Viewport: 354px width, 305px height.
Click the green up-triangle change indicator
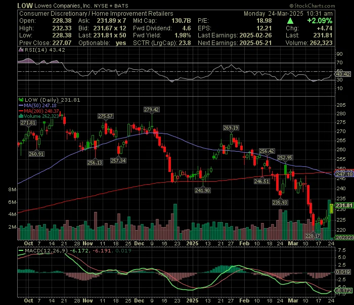(x=290, y=21)
